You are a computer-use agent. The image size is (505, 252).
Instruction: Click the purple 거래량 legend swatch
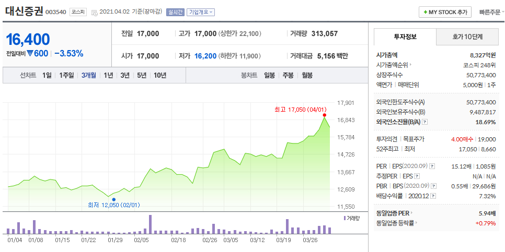(x=345, y=218)
